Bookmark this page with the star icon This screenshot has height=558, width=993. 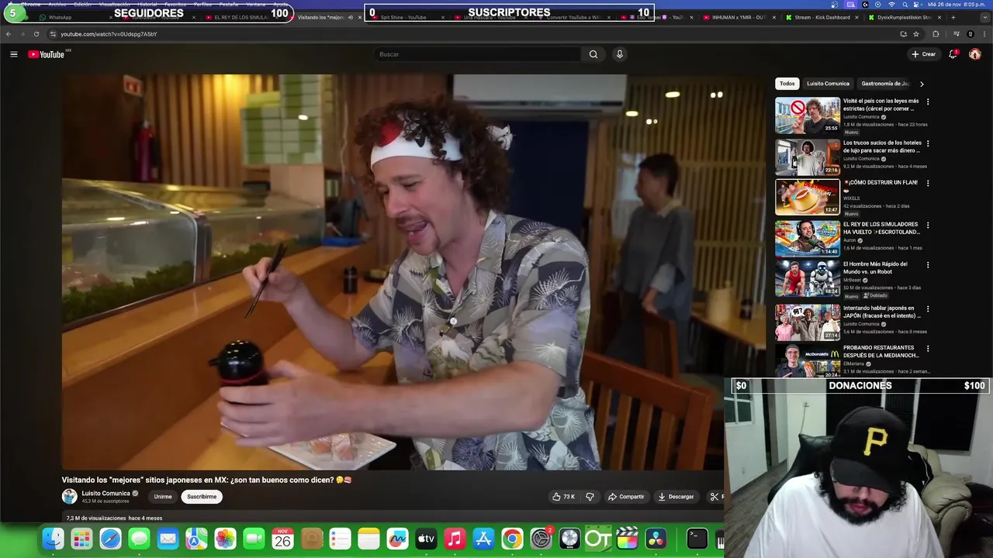(916, 34)
